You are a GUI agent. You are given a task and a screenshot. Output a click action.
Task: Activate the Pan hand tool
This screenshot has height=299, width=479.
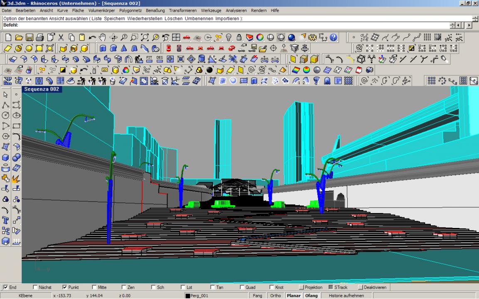102,37
